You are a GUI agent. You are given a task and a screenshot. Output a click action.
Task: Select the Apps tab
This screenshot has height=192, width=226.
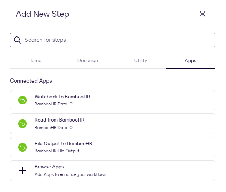(x=190, y=61)
